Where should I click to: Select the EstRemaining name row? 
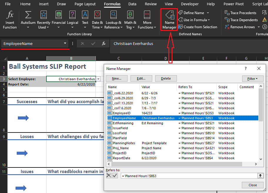[x=182, y=123]
